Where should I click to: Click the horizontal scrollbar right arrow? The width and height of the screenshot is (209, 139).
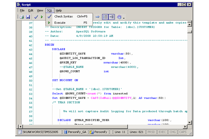tap(185, 126)
